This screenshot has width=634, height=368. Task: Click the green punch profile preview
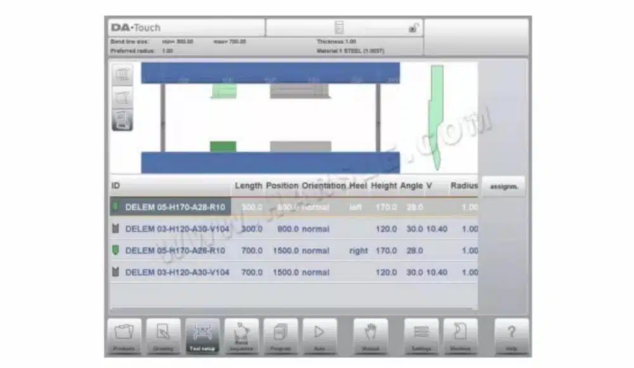pyautogui.click(x=436, y=118)
